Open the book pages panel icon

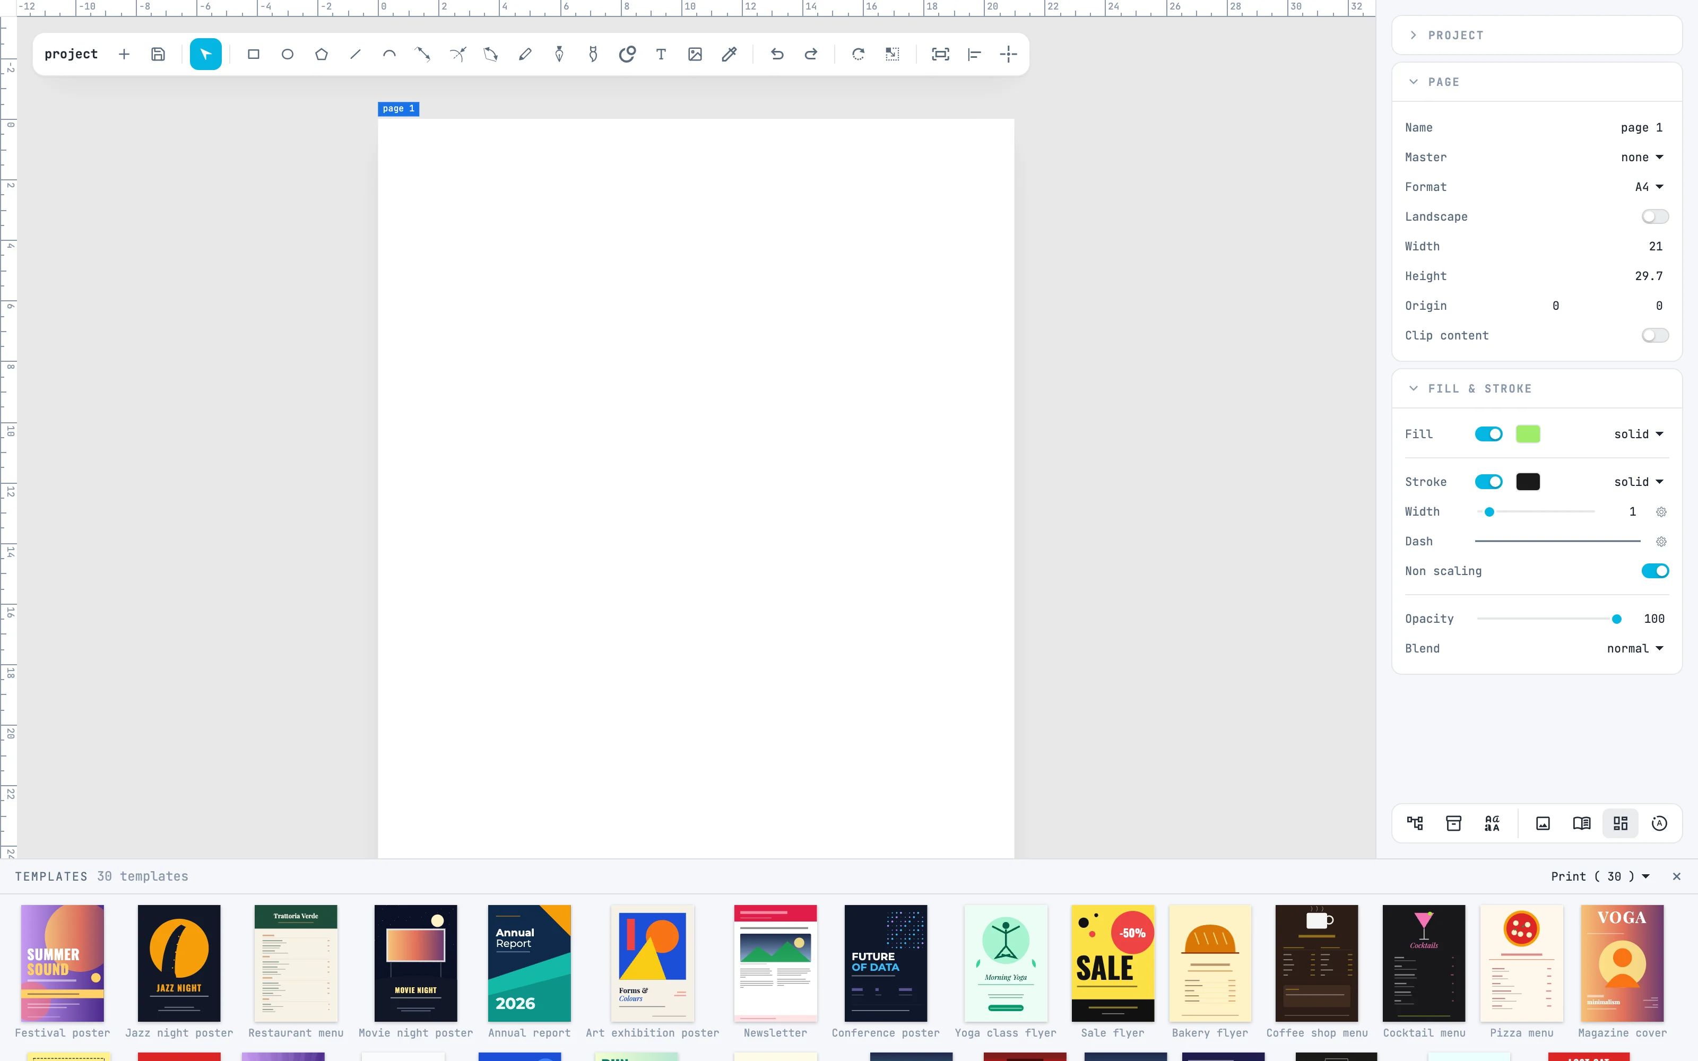pyautogui.click(x=1581, y=823)
